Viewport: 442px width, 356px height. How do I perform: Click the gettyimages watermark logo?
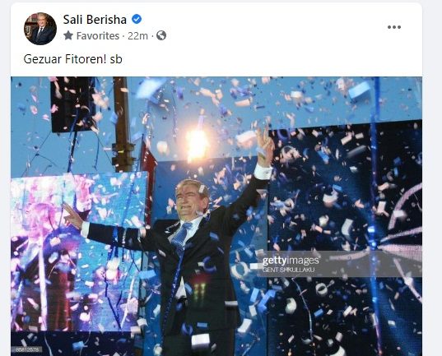tap(291, 261)
